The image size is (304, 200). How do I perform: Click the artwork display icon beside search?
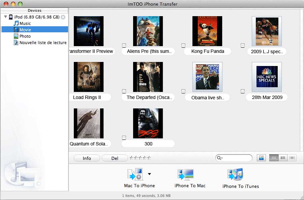(x=261, y=158)
